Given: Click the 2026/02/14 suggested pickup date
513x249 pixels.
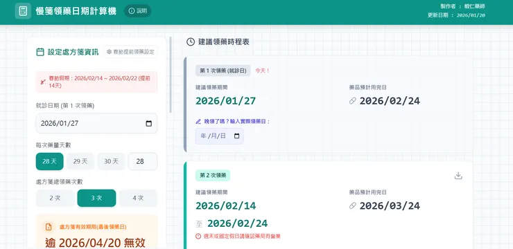Looking at the screenshot, I should [226, 205].
